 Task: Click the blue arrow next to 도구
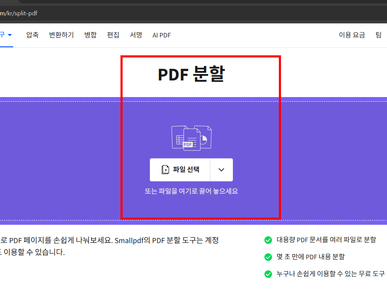(11, 35)
